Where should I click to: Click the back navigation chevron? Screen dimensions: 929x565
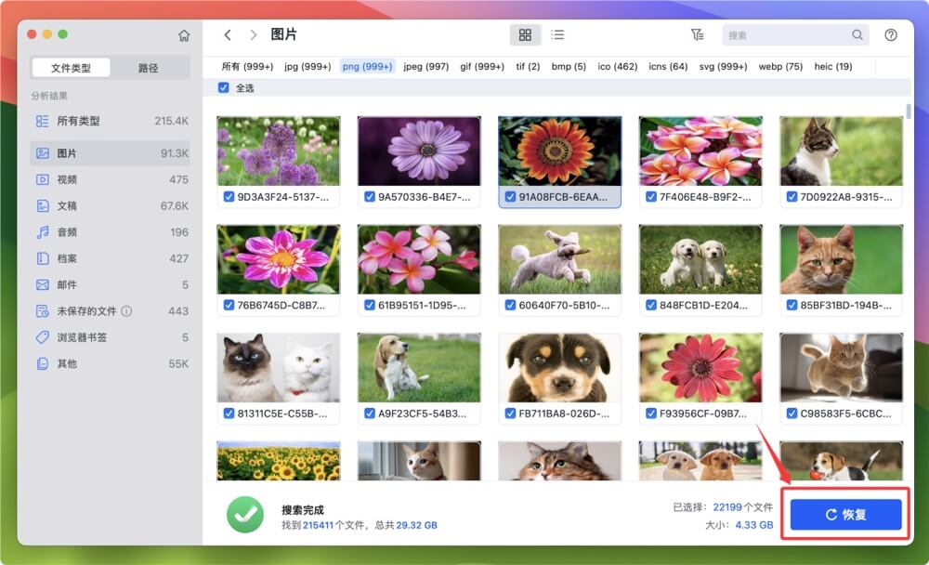pyautogui.click(x=228, y=34)
